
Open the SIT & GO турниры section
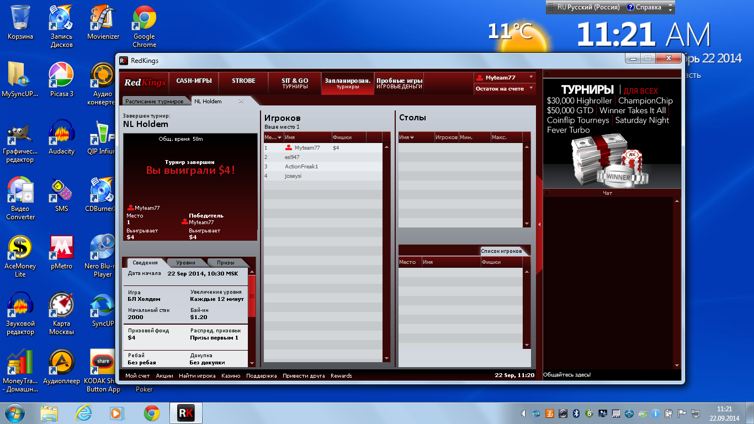(295, 83)
